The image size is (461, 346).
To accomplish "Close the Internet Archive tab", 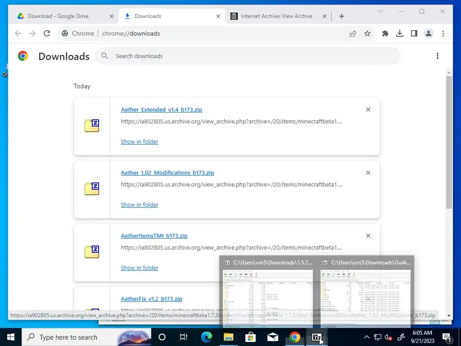I will click(324, 16).
